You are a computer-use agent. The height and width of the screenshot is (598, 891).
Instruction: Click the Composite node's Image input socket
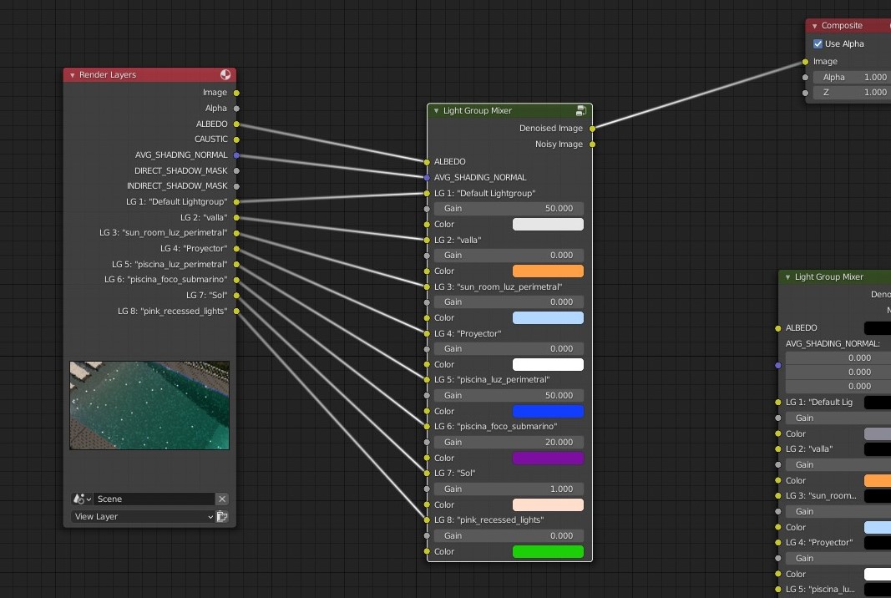tap(805, 62)
